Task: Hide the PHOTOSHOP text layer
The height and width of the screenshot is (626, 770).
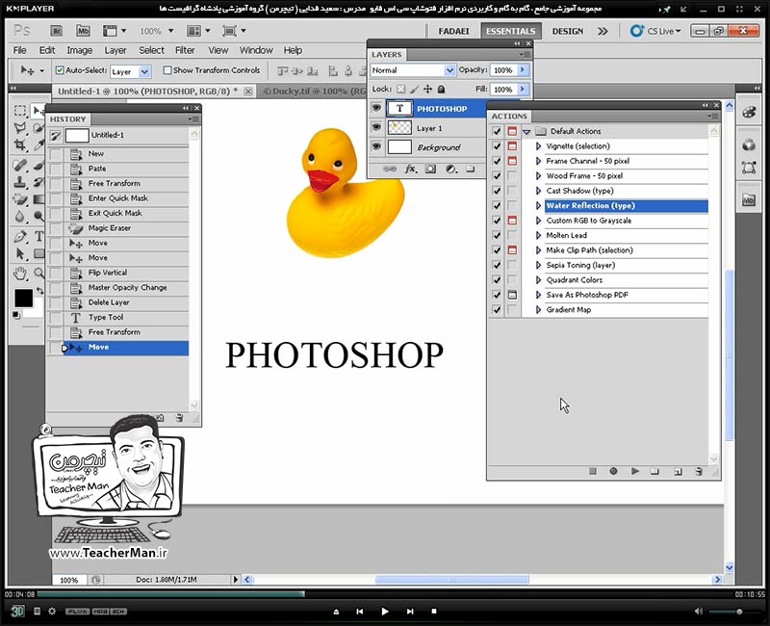Action: (376, 108)
